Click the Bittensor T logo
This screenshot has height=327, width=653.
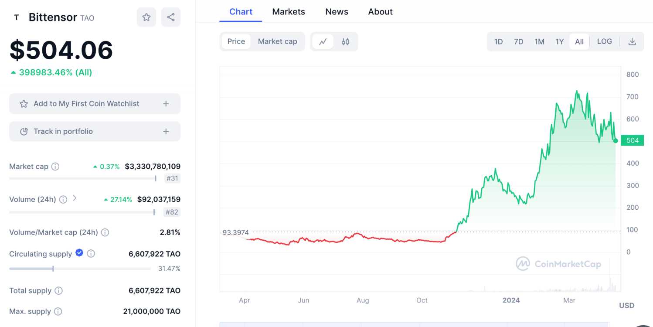17,17
